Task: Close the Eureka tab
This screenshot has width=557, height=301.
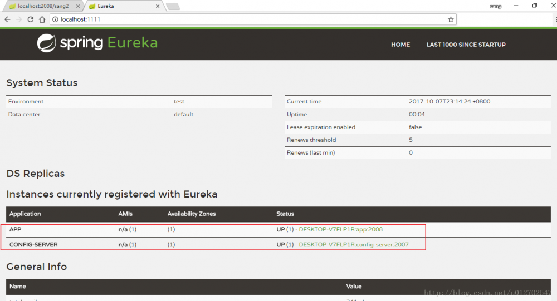Action: (x=158, y=6)
